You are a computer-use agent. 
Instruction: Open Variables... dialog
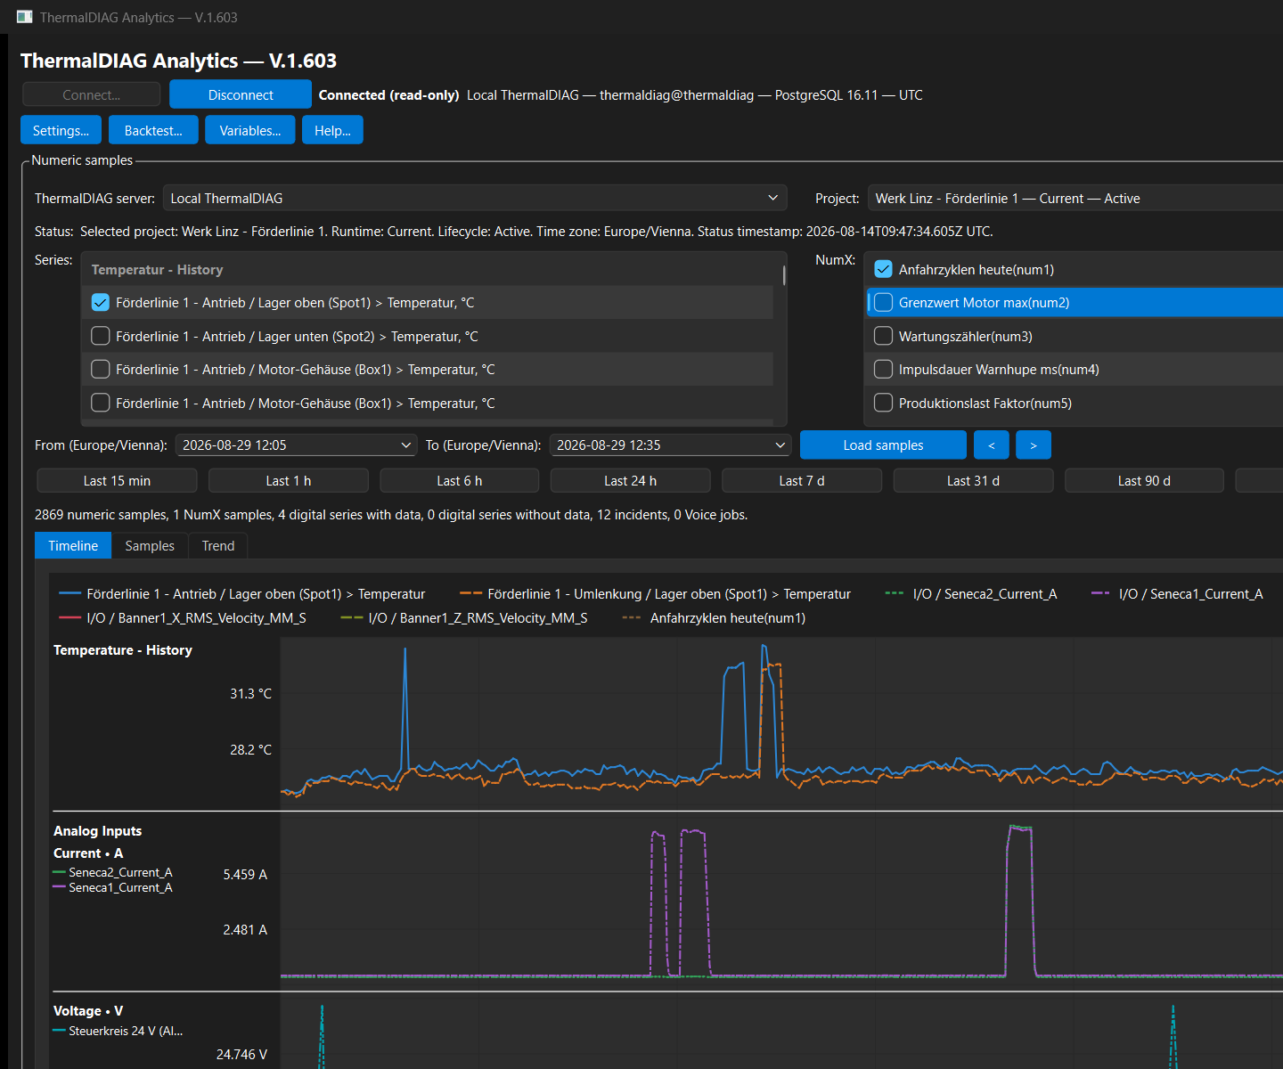point(250,130)
